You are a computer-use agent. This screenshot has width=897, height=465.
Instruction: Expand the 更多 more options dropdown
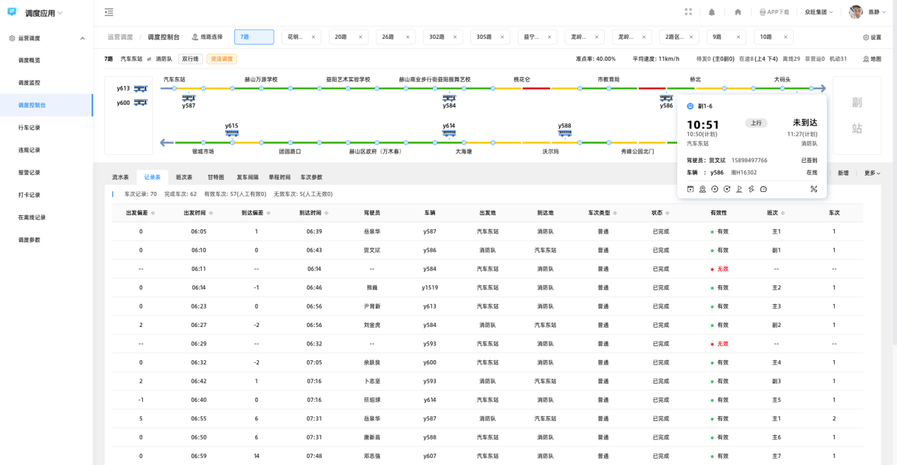tap(872, 173)
